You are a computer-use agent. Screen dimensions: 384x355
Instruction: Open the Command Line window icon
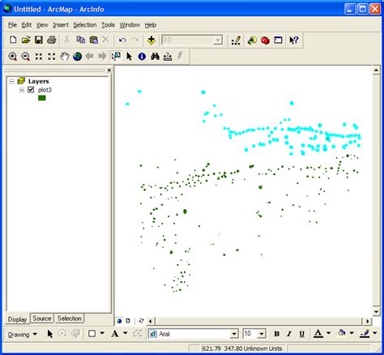278,41
